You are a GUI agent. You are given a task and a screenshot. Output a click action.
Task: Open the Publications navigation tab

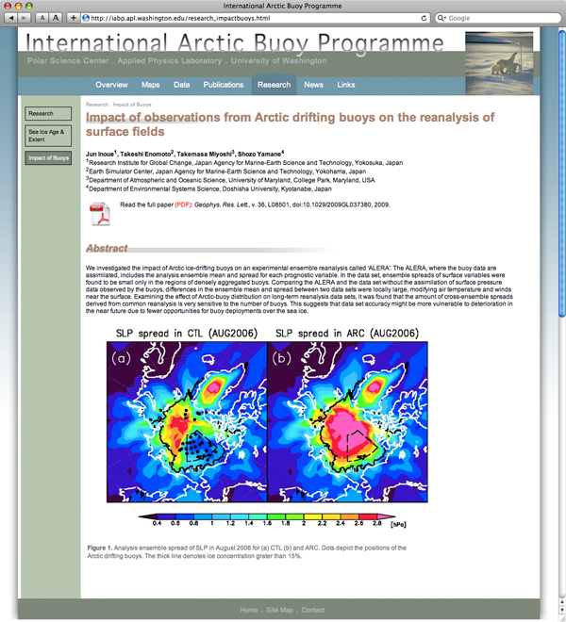tap(224, 85)
